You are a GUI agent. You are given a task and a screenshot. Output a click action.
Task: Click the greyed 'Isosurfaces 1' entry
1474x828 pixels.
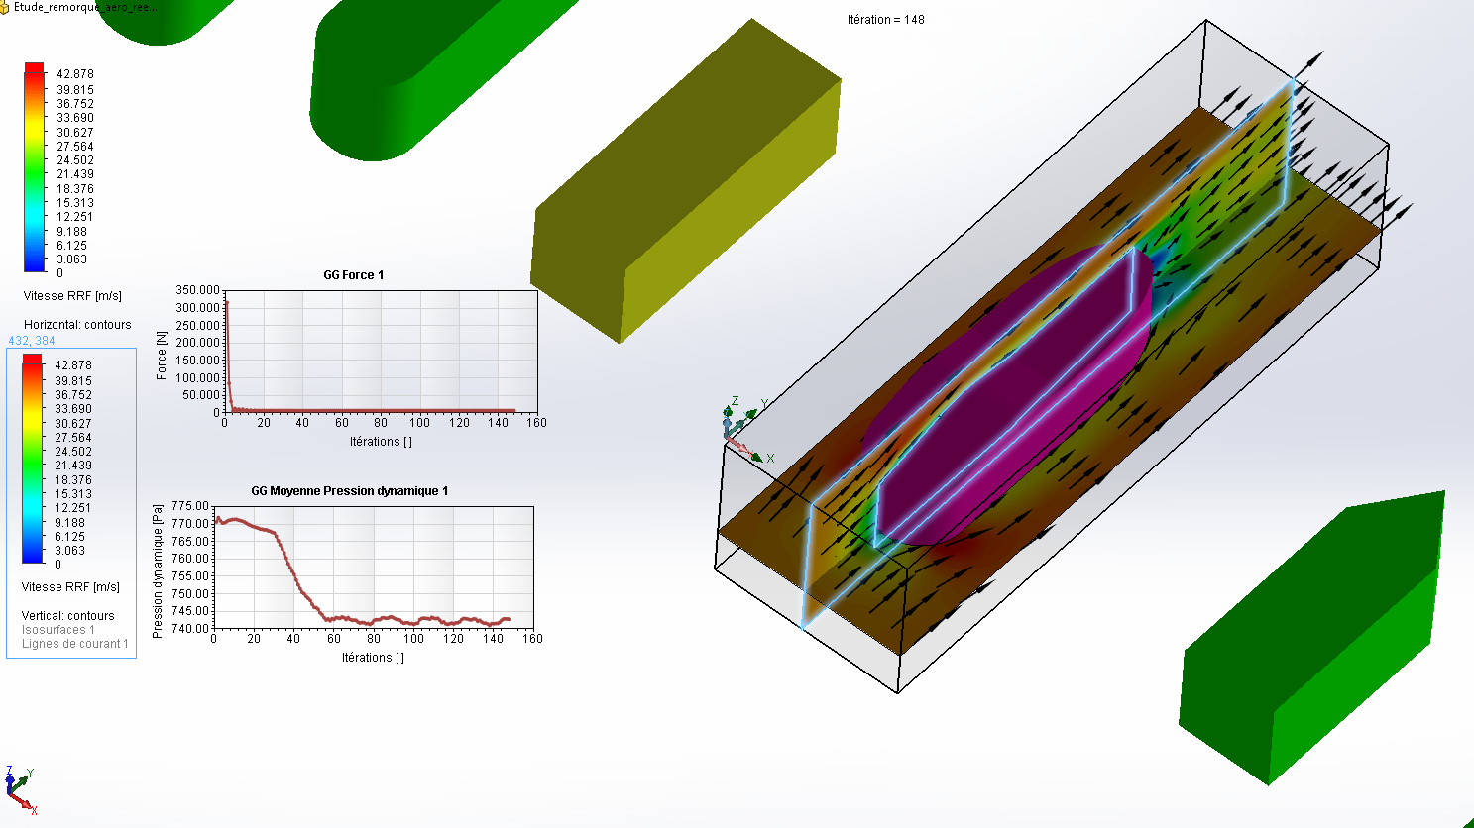58,630
